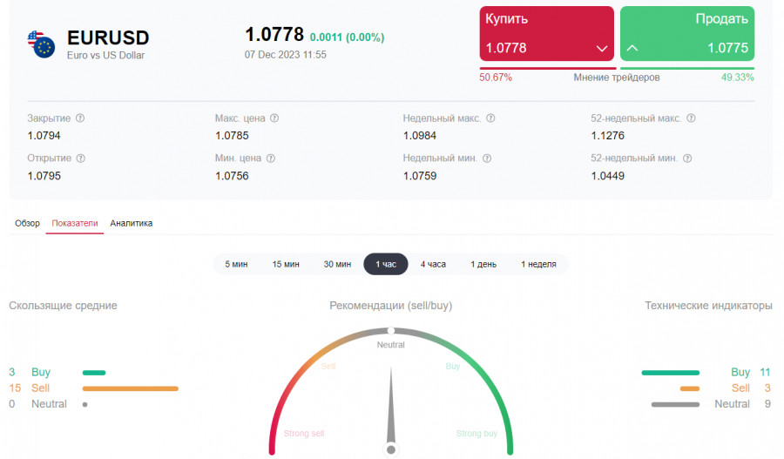Click the gauge needle pivot
Viewport: 784px width, 459px height.
coord(391,449)
